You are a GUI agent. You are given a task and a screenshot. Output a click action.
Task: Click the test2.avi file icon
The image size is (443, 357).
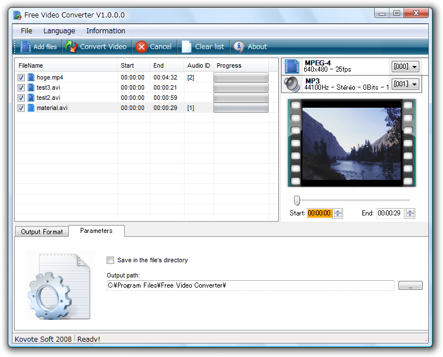pos(31,98)
